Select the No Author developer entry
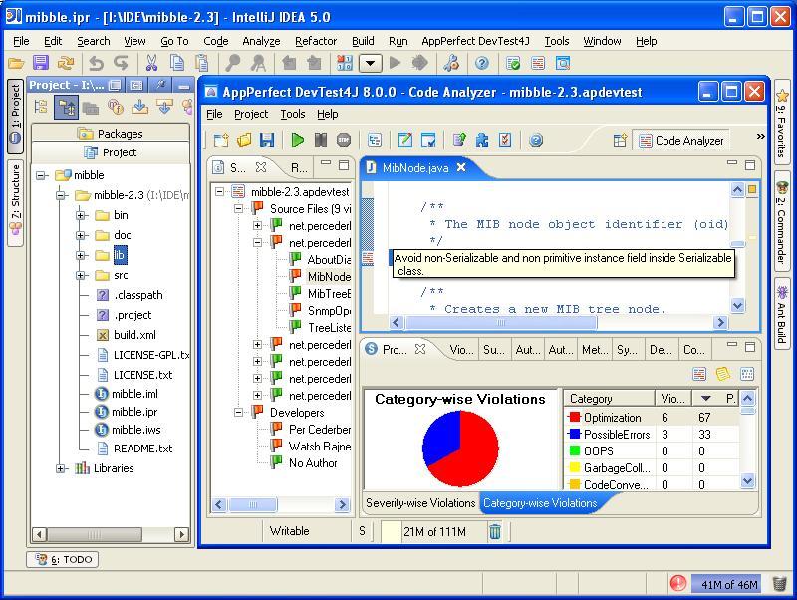Image resolution: width=797 pixels, height=600 pixels. [313, 463]
